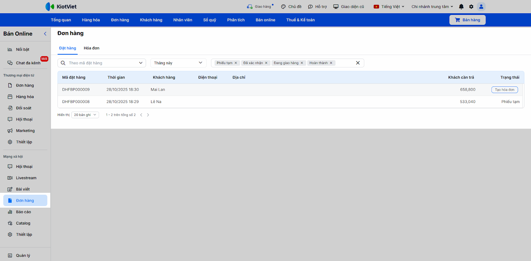
Task: Open Chủ đề theme options
Action: click(291, 7)
